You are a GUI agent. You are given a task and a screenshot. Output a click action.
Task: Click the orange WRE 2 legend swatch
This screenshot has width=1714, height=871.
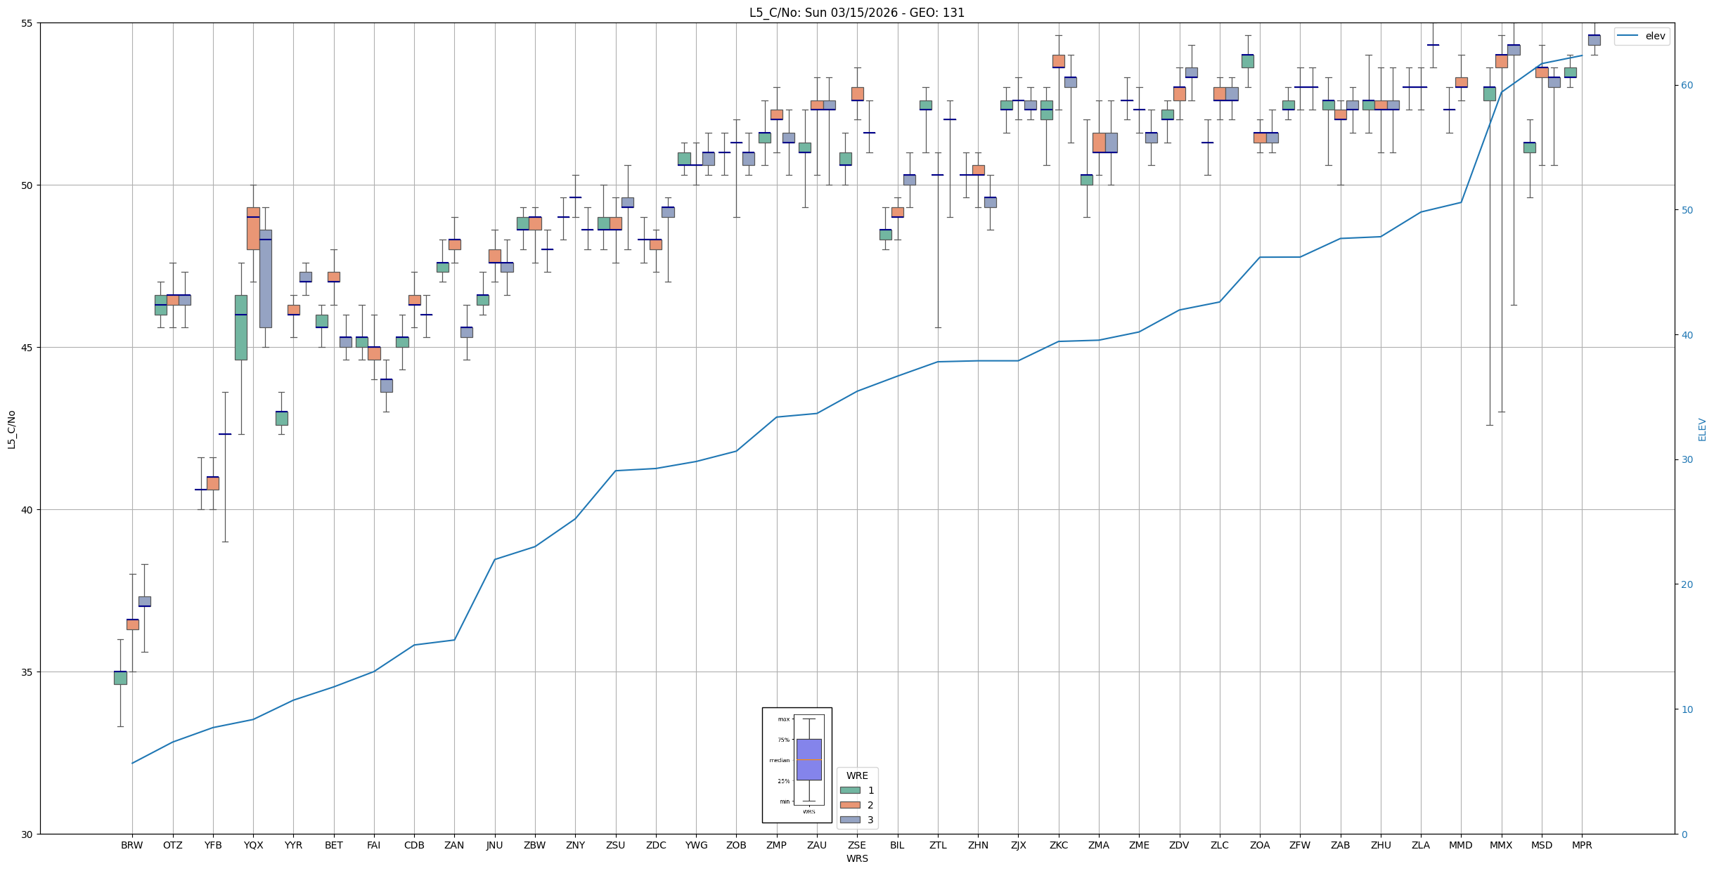(x=849, y=805)
